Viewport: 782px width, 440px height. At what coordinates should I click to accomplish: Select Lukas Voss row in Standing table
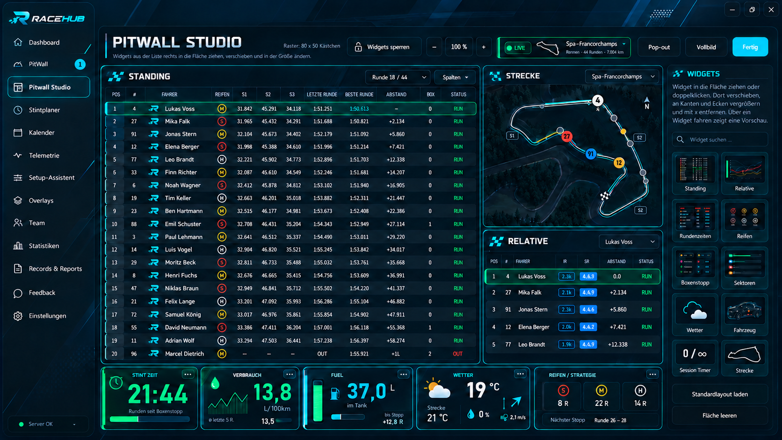pyautogui.click(x=291, y=108)
